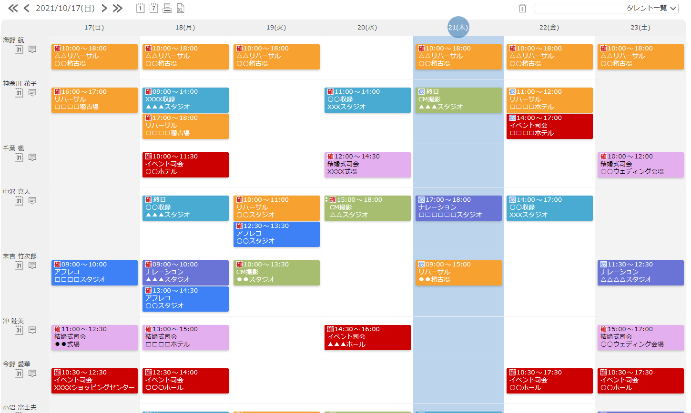Select the 17(日) column header
The image size is (691, 413).
click(94, 28)
